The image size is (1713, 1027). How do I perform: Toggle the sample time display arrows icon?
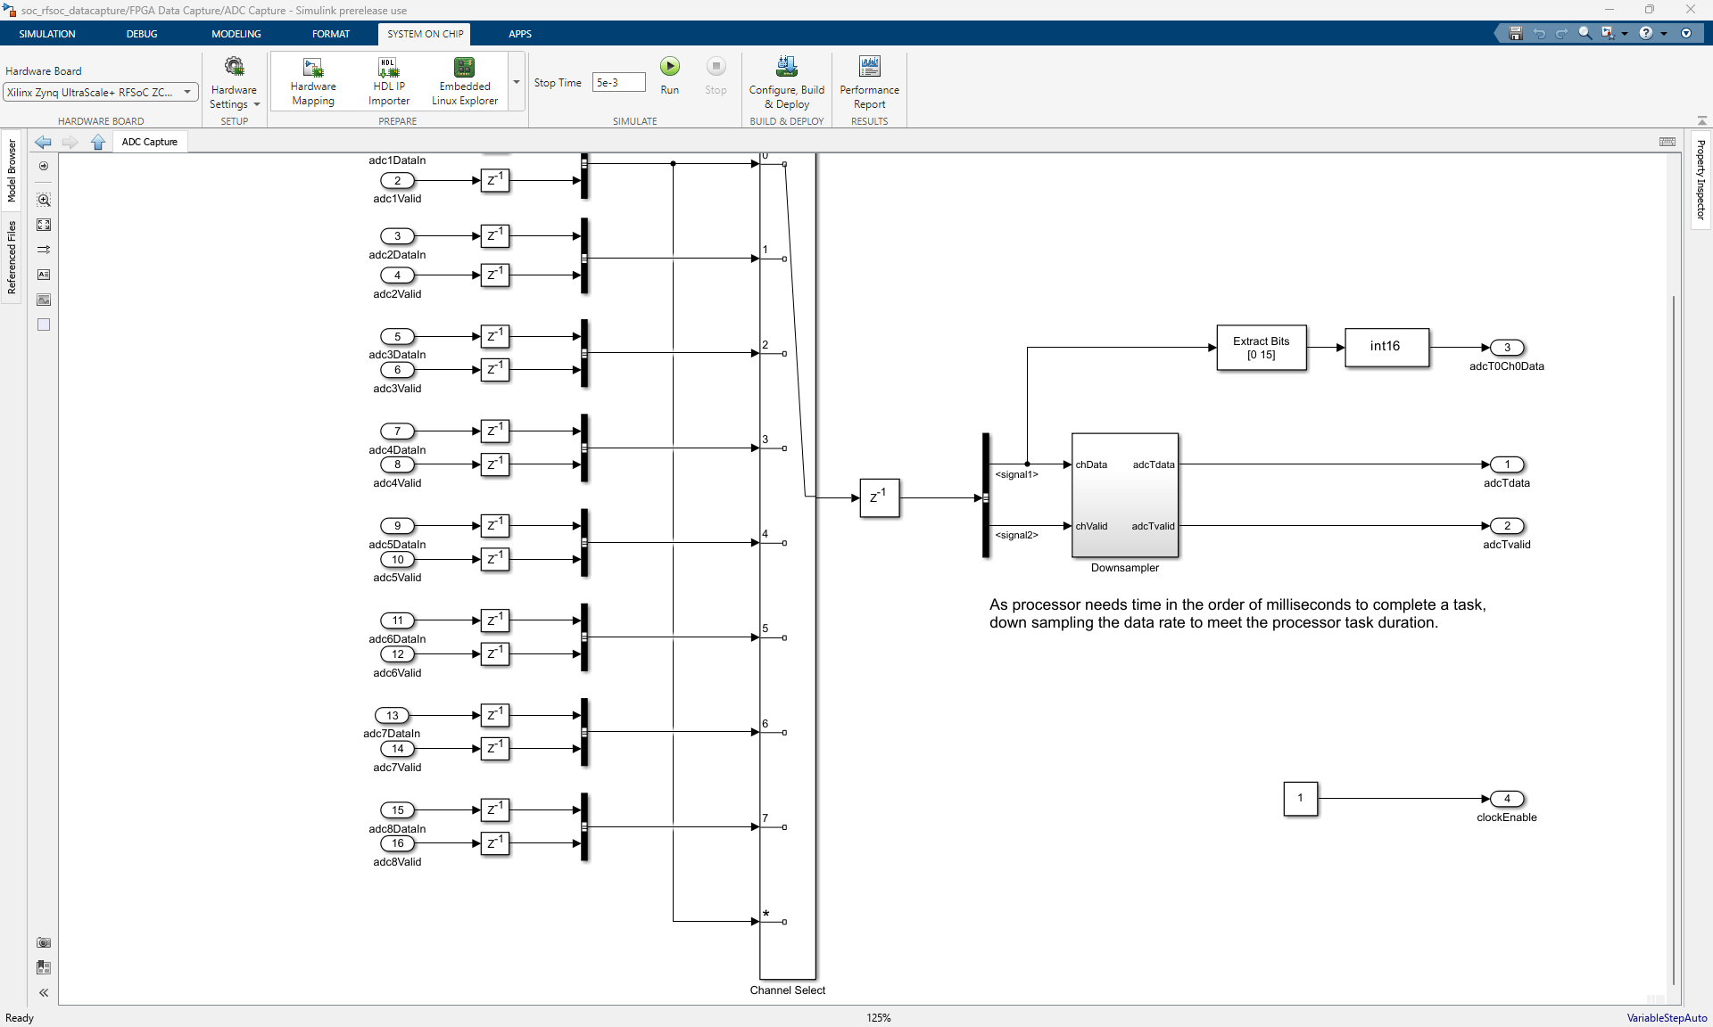(44, 250)
